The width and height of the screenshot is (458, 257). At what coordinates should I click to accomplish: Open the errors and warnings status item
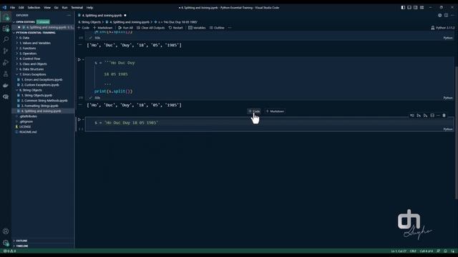(x=9, y=251)
